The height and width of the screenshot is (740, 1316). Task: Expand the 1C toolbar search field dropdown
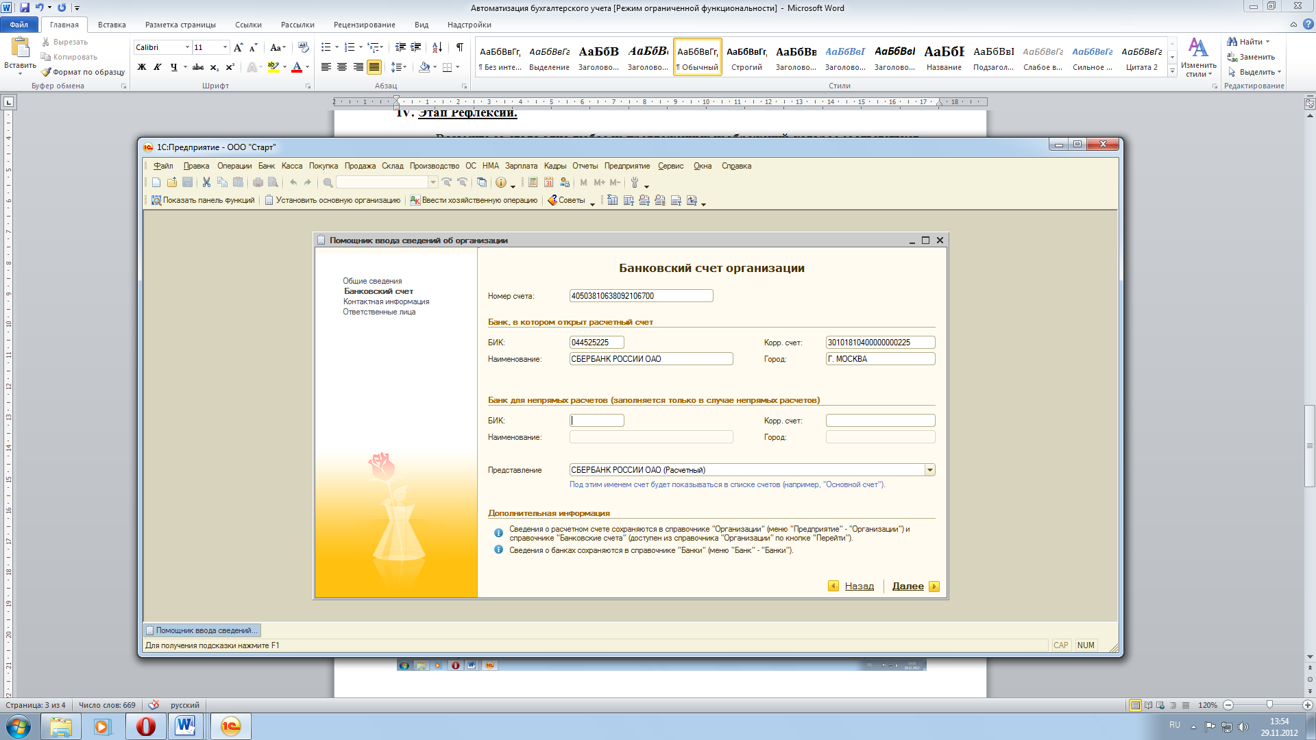coord(433,182)
